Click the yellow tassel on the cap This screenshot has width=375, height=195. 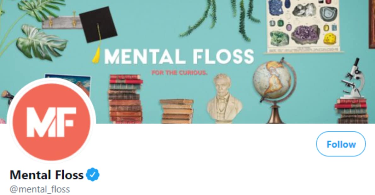coord(96,55)
